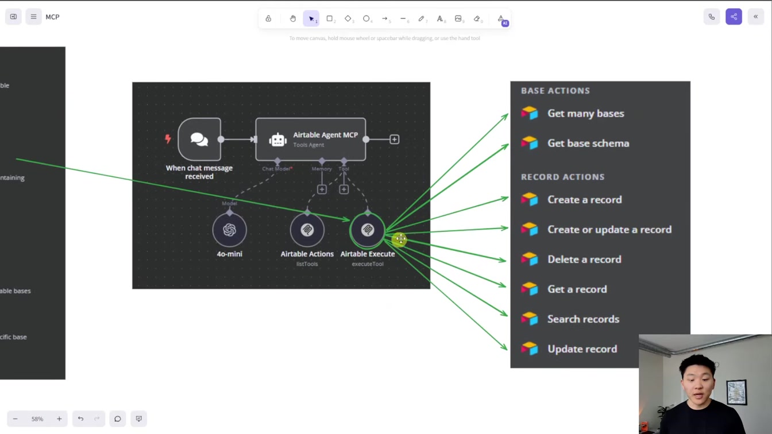Screen dimensions: 772x434
Task: Select the Pencil freedraw tool
Action: [x=422, y=18]
